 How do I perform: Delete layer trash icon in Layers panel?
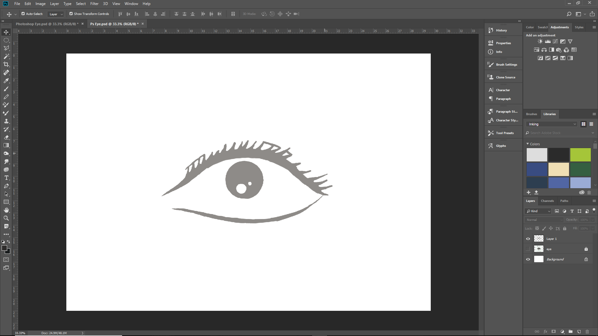[x=587, y=332]
